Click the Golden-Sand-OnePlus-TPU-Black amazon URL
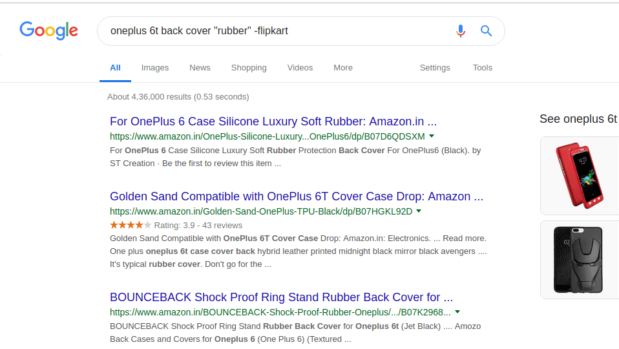This screenshot has height=349, width=619. pyautogui.click(x=261, y=211)
